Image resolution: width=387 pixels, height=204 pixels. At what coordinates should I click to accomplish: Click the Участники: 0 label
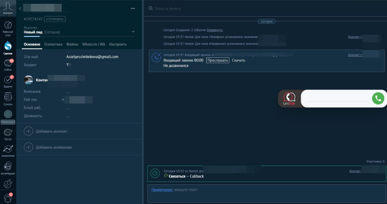[x=375, y=162]
